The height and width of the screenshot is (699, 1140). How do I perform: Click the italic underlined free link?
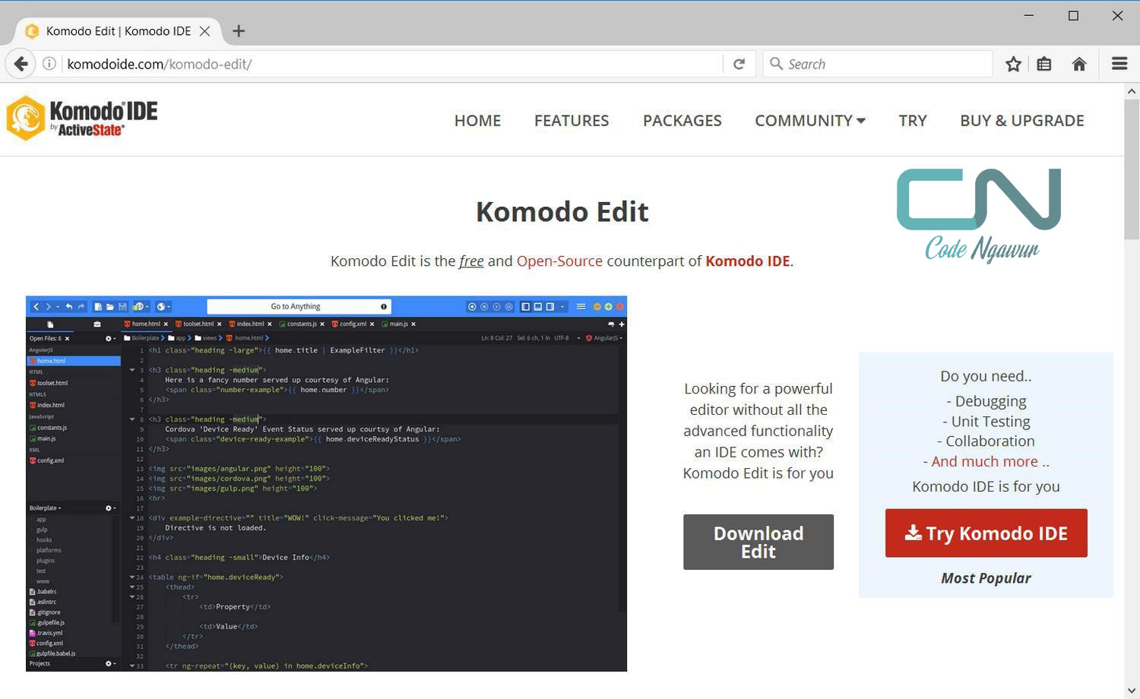[471, 261]
